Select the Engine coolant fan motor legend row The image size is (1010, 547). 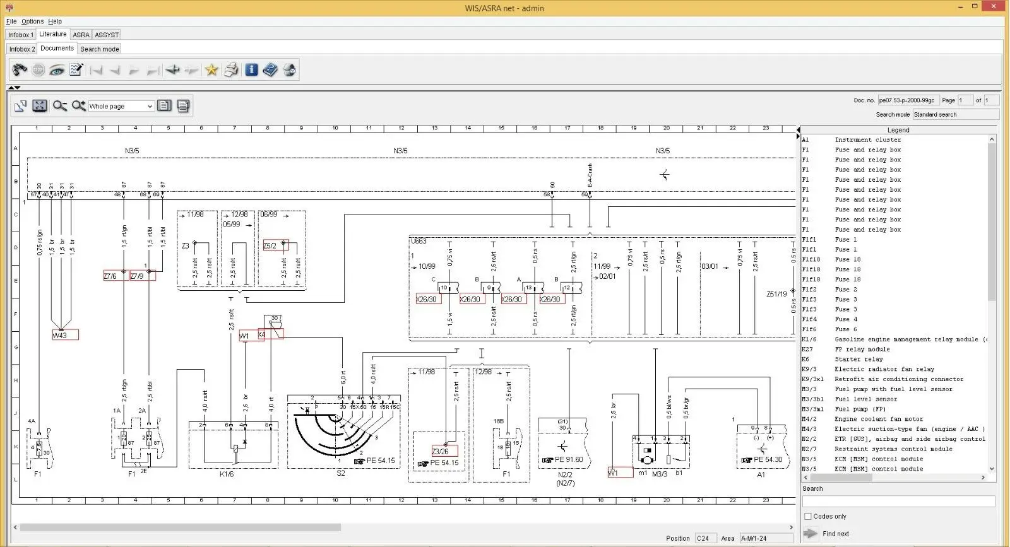click(x=893, y=419)
